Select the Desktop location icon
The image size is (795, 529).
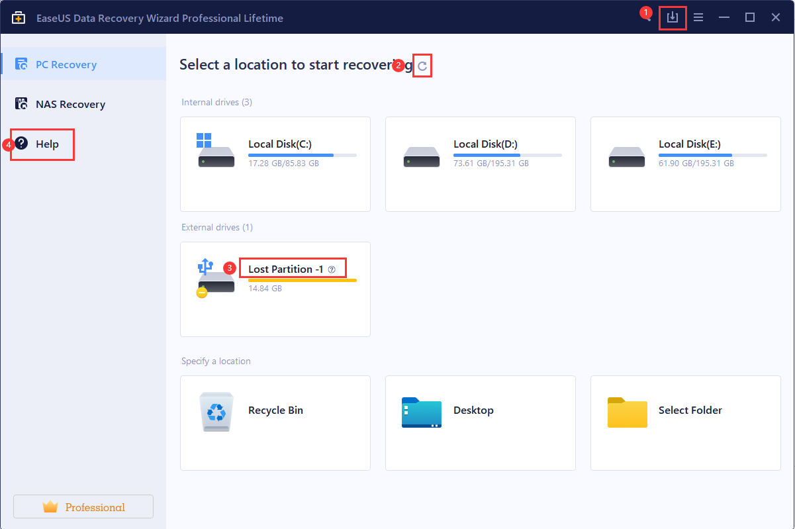click(421, 412)
